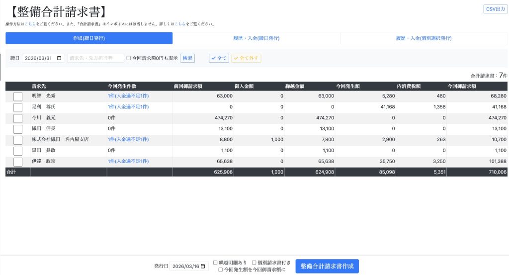Toggle 繰越明細あり checkbox
The width and height of the screenshot is (509, 275).
[x=215, y=263]
